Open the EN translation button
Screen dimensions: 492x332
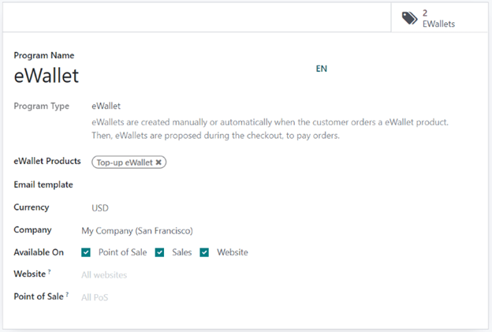[322, 69]
